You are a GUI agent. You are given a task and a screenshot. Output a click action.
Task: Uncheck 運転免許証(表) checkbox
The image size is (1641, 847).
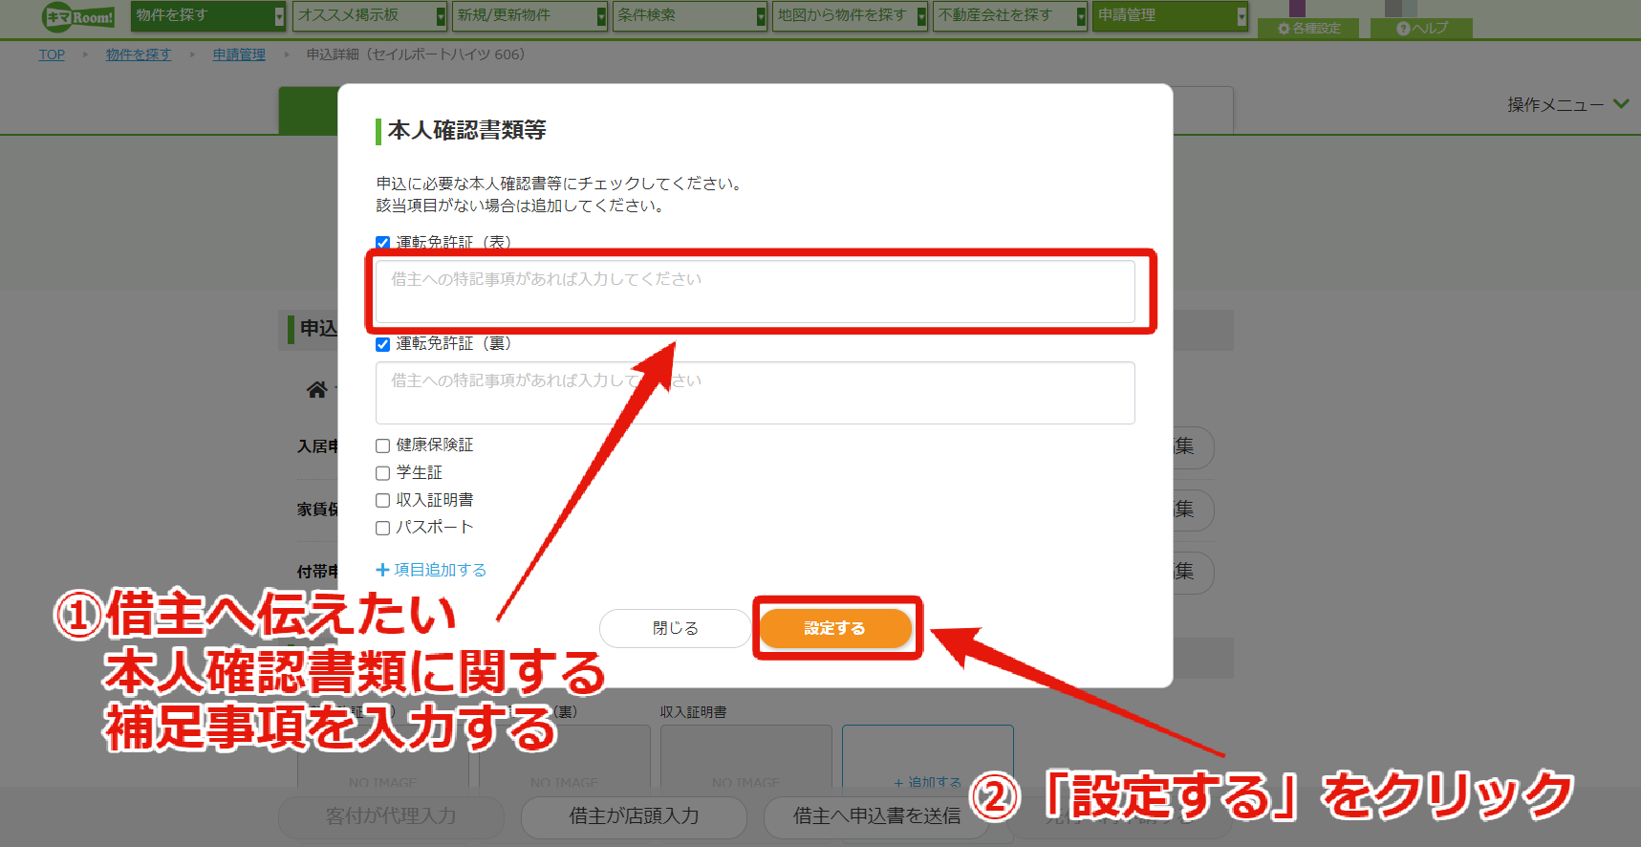click(382, 243)
